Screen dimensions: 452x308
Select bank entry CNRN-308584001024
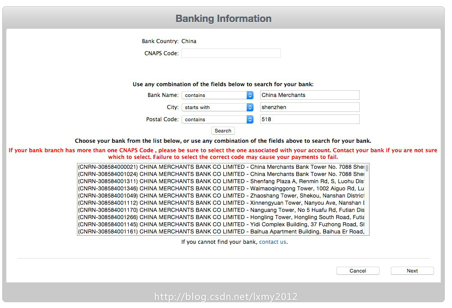point(221,174)
